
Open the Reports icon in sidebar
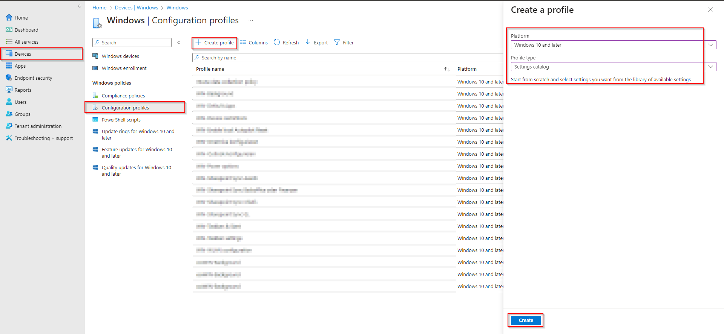tap(9, 90)
